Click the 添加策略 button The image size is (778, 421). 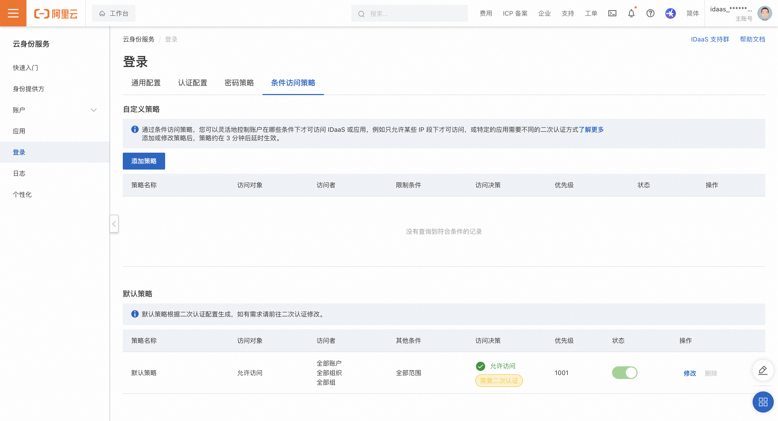(x=144, y=161)
